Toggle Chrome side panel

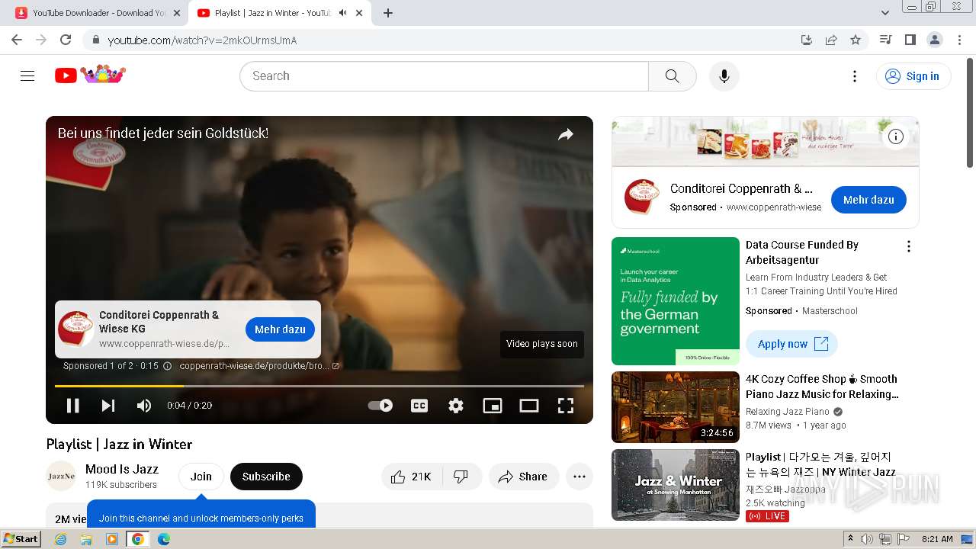coord(910,40)
